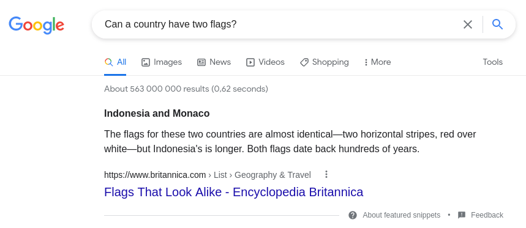Image resolution: width=526 pixels, height=228 pixels.
Task: Switch to the News tab label
Action: point(220,62)
